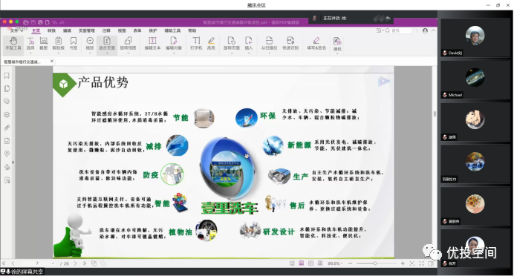This screenshot has width=514, height=276.
Task: Click the Snapshot (截图) tool
Action: point(44,44)
